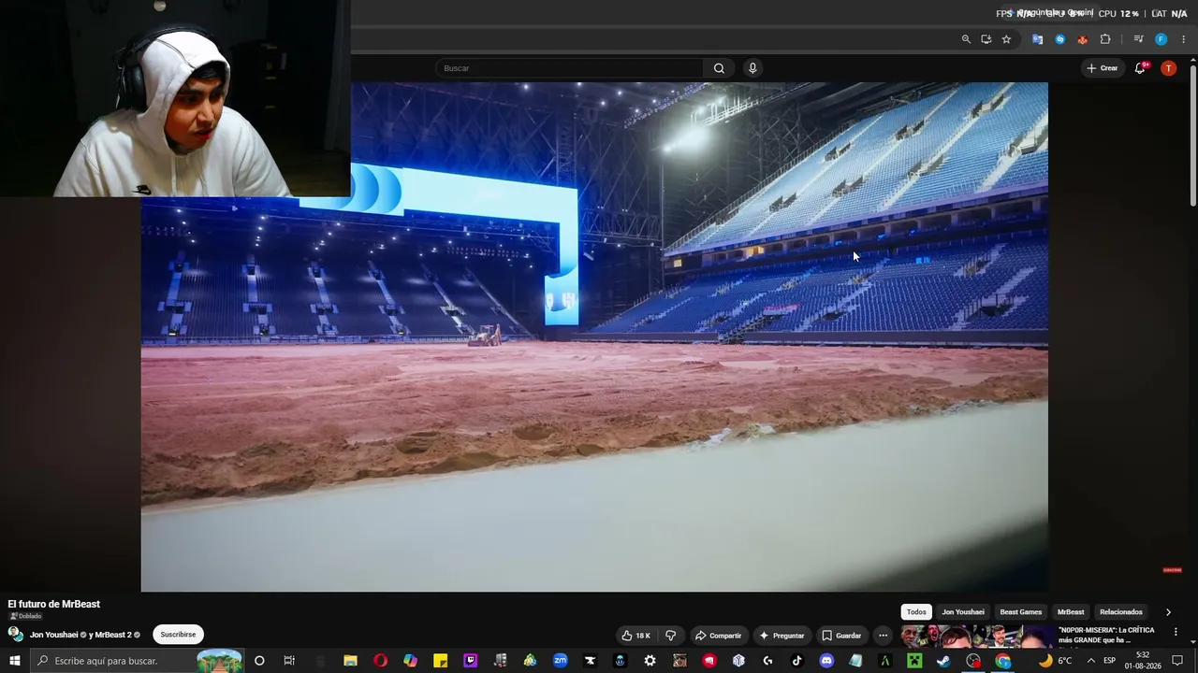Image resolution: width=1198 pixels, height=673 pixels.
Task: Open Chrome media controls icon
Action: pos(1138,39)
